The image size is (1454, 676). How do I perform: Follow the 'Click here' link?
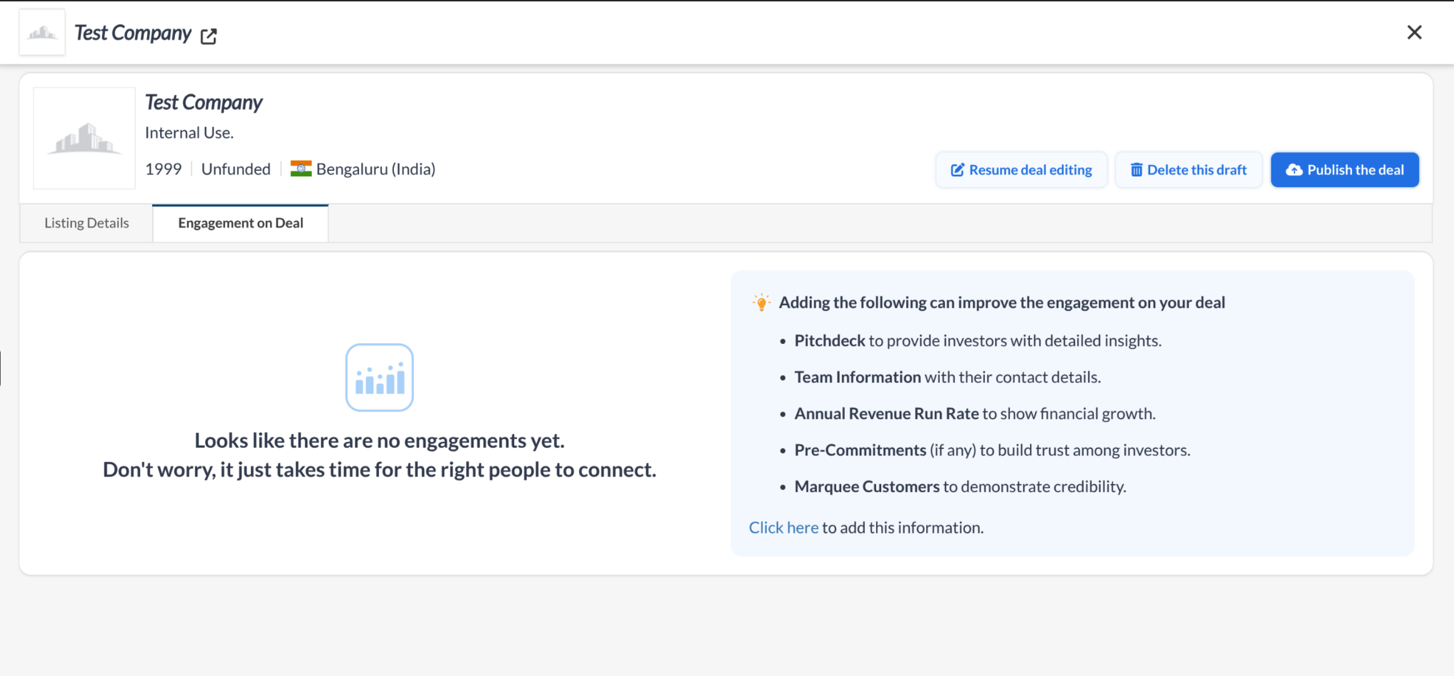click(783, 528)
